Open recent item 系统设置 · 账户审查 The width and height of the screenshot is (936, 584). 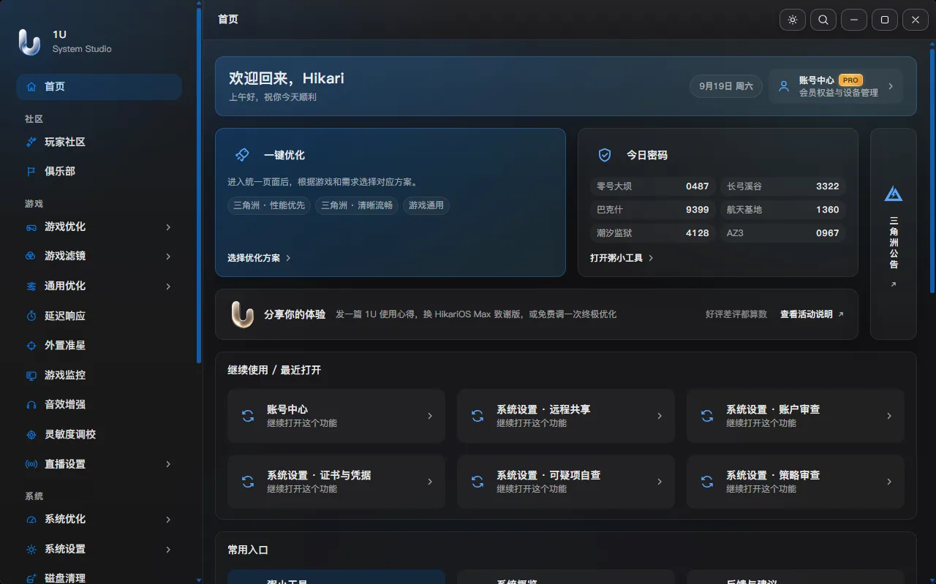(x=796, y=416)
